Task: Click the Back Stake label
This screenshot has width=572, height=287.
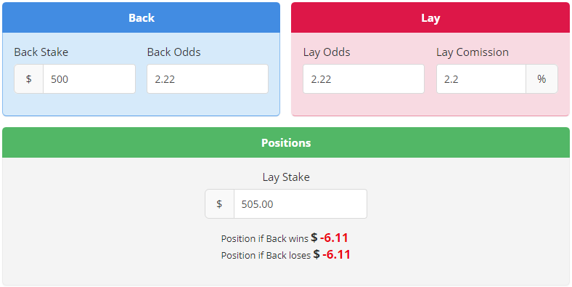Action: coord(41,52)
